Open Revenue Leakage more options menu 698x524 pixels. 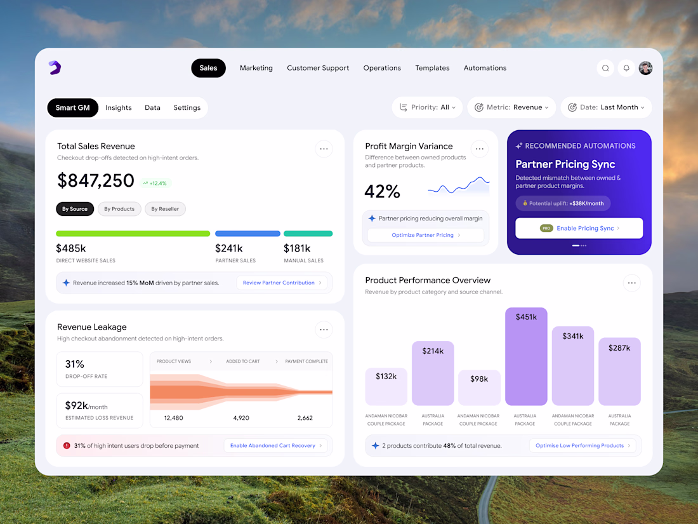324,330
